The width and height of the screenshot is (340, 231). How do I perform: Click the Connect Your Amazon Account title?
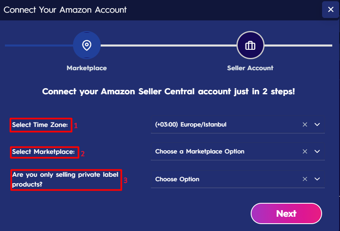click(65, 10)
